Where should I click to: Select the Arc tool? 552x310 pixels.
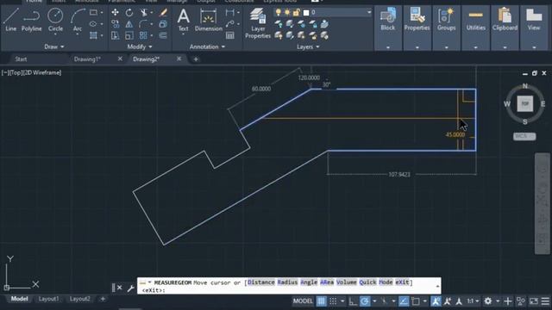(x=78, y=20)
